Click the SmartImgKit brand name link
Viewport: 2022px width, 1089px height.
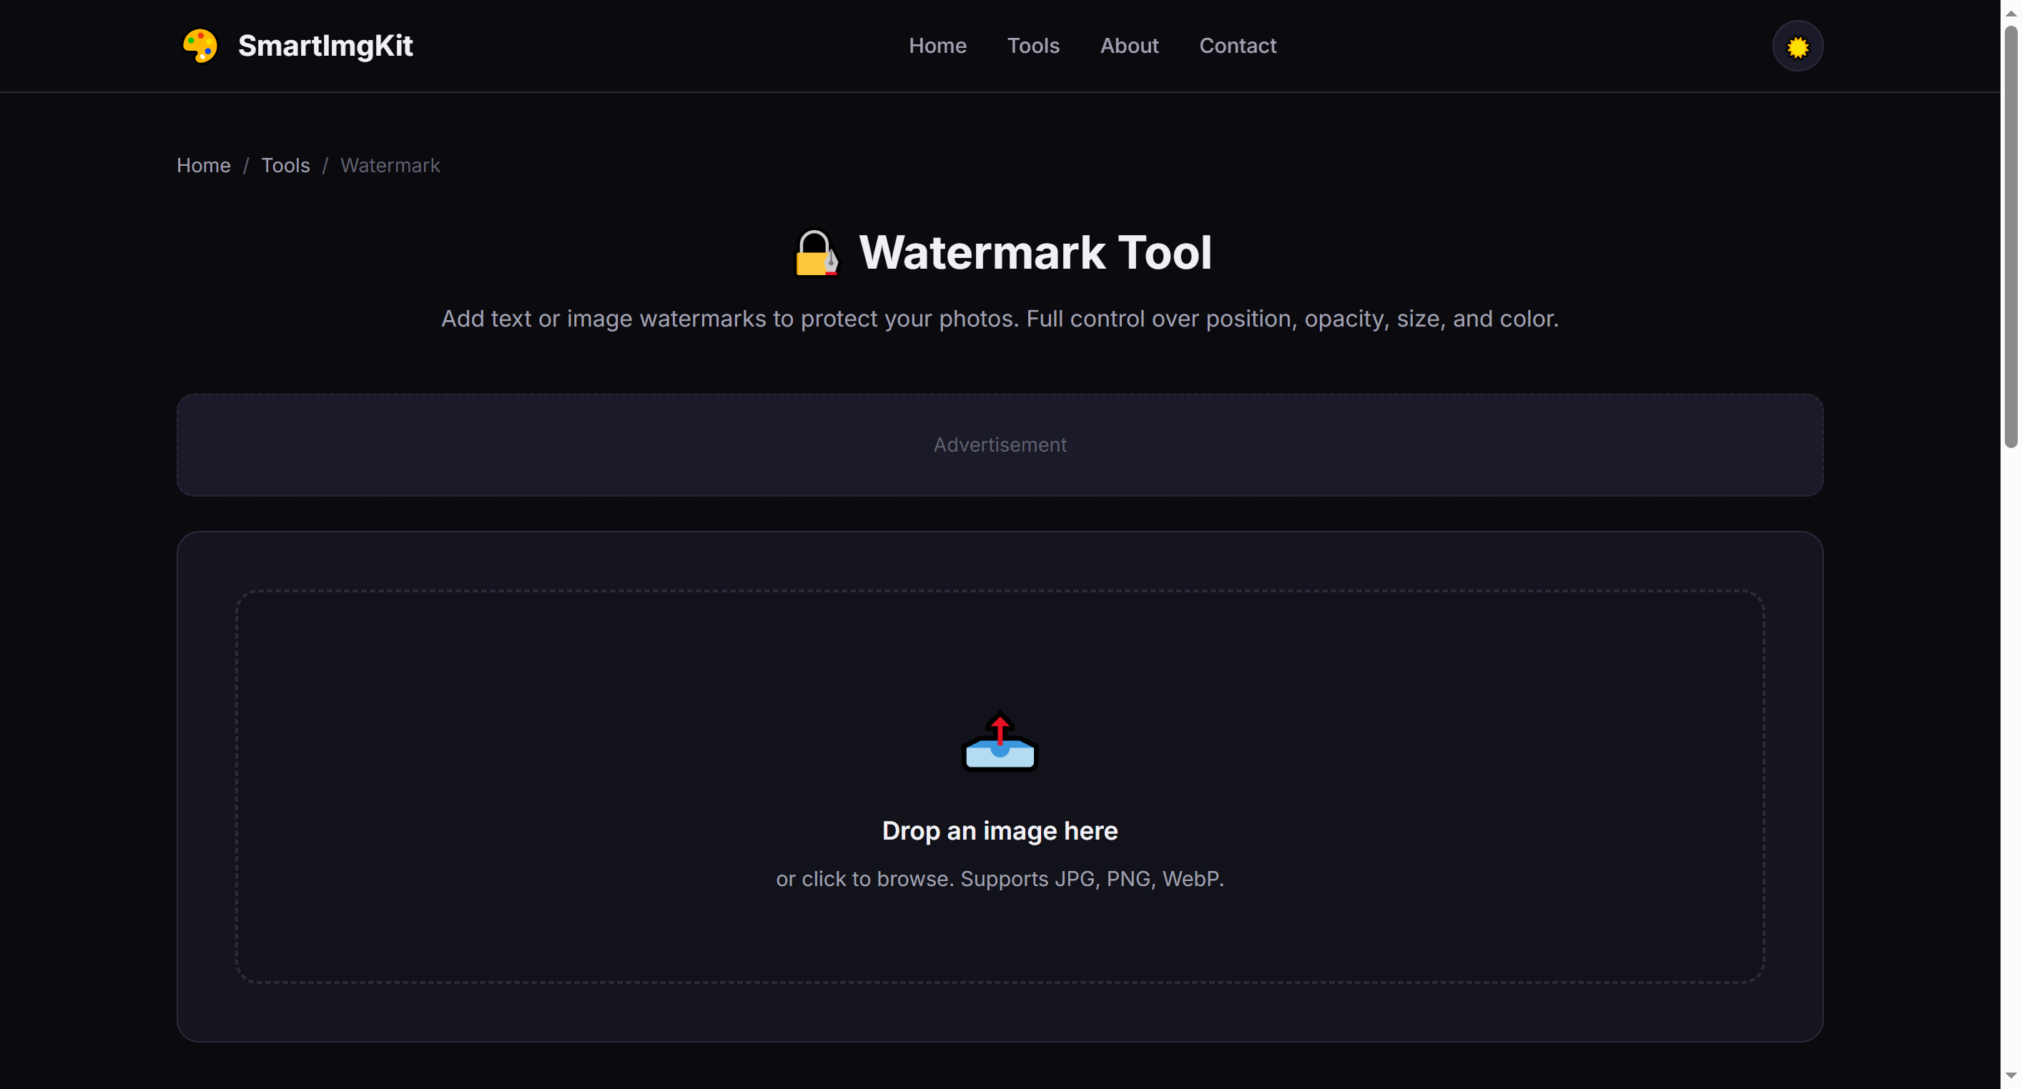[325, 46]
